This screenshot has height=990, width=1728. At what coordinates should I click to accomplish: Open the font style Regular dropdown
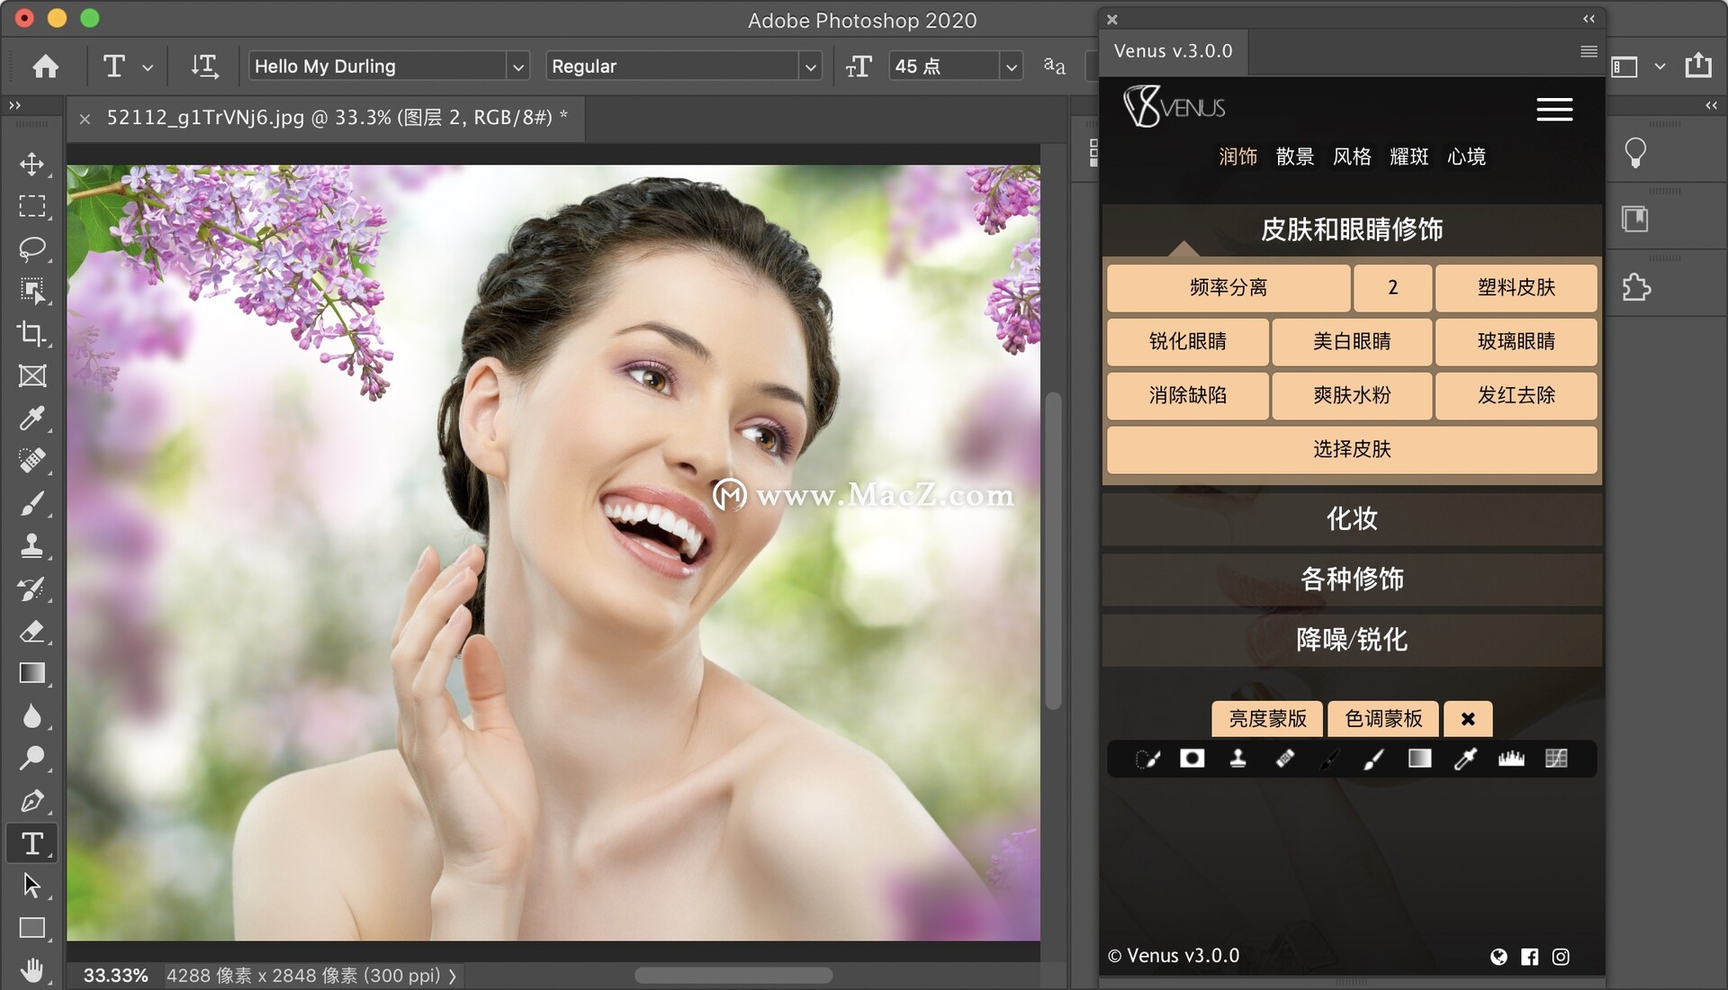click(810, 67)
